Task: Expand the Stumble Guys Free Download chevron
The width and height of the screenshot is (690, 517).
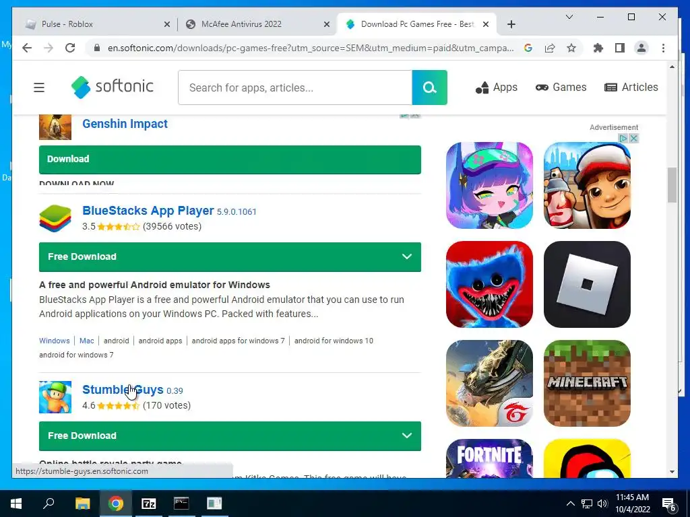Action: tap(407, 436)
